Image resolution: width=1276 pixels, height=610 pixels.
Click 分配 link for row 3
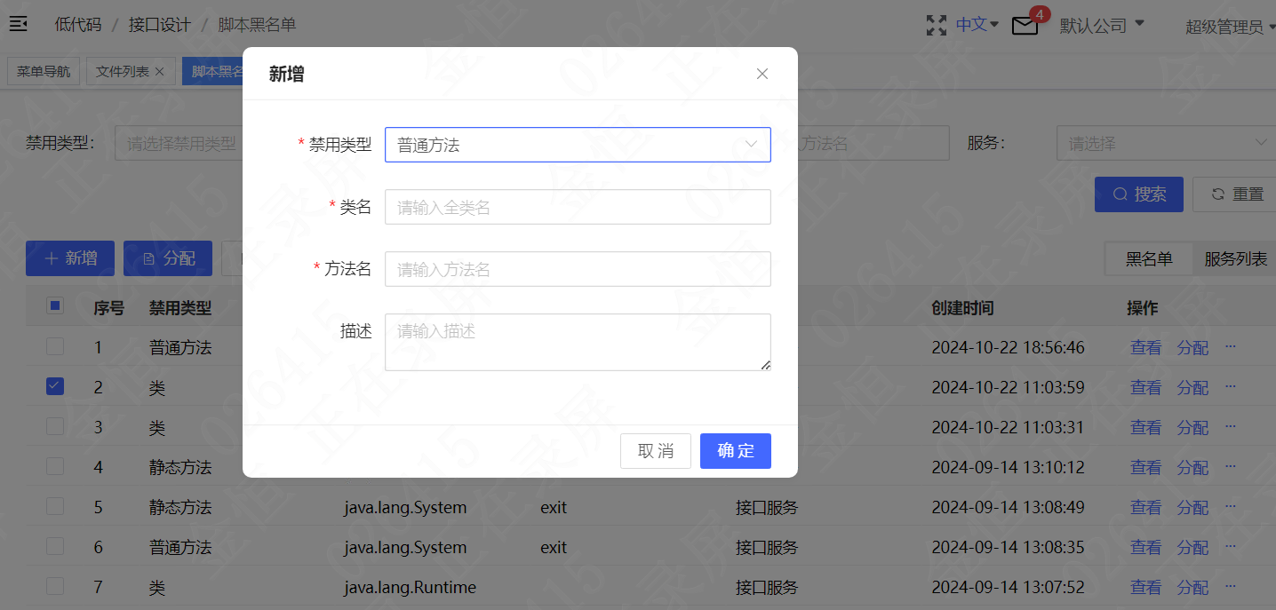click(1193, 428)
